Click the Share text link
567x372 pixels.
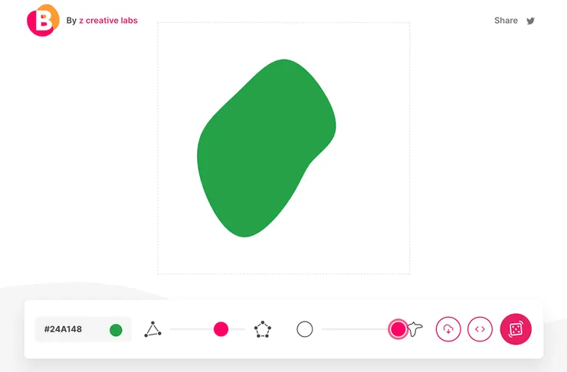coord(506,21)
